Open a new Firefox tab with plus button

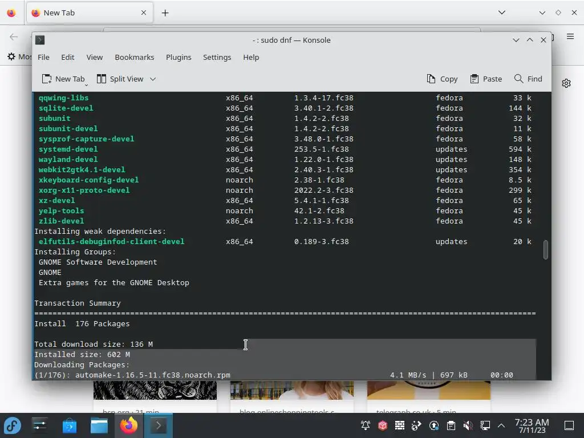(x=165, y=13)
